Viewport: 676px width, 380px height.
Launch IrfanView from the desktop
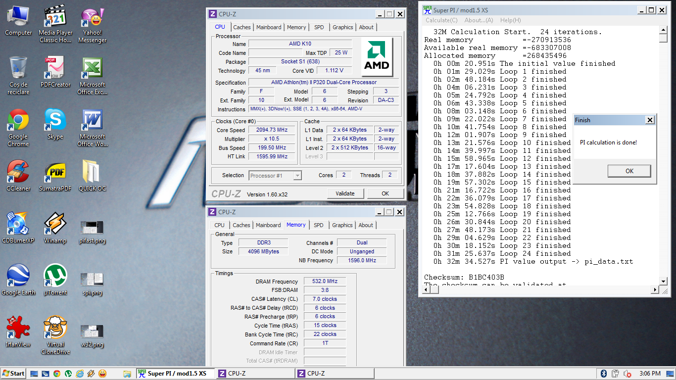[x=18, y=332]
